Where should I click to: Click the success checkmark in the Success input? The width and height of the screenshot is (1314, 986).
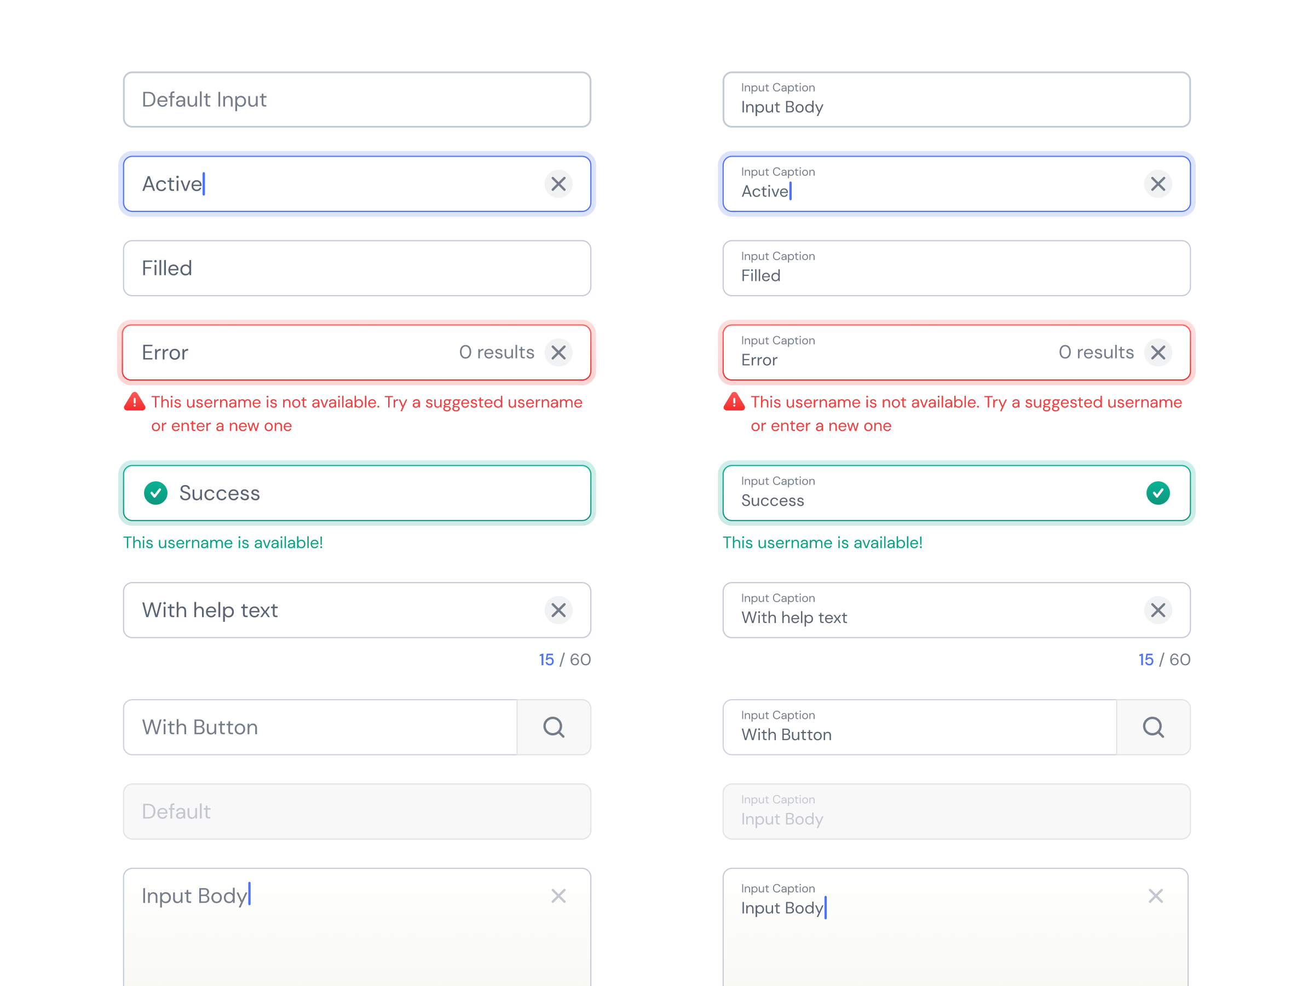[155, 493]
